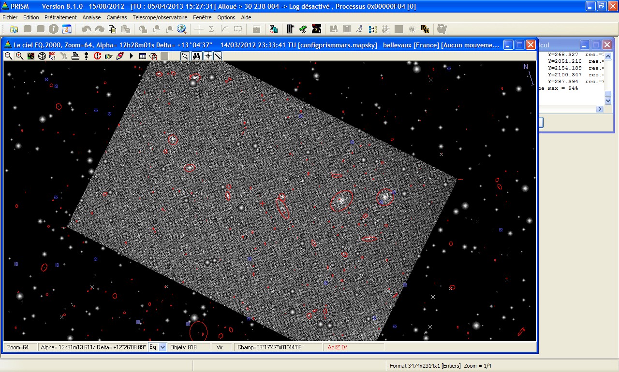Click the 'Objets: 818' status field
The width and height of the screenshot is (619, 372).
click(189, 347)
